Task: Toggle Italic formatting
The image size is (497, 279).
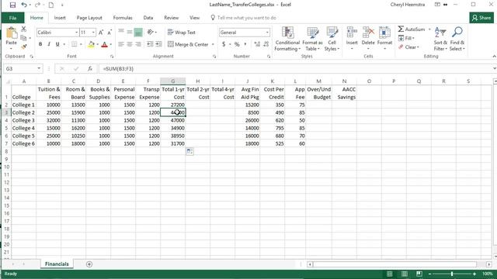Action: pos(49,44)
